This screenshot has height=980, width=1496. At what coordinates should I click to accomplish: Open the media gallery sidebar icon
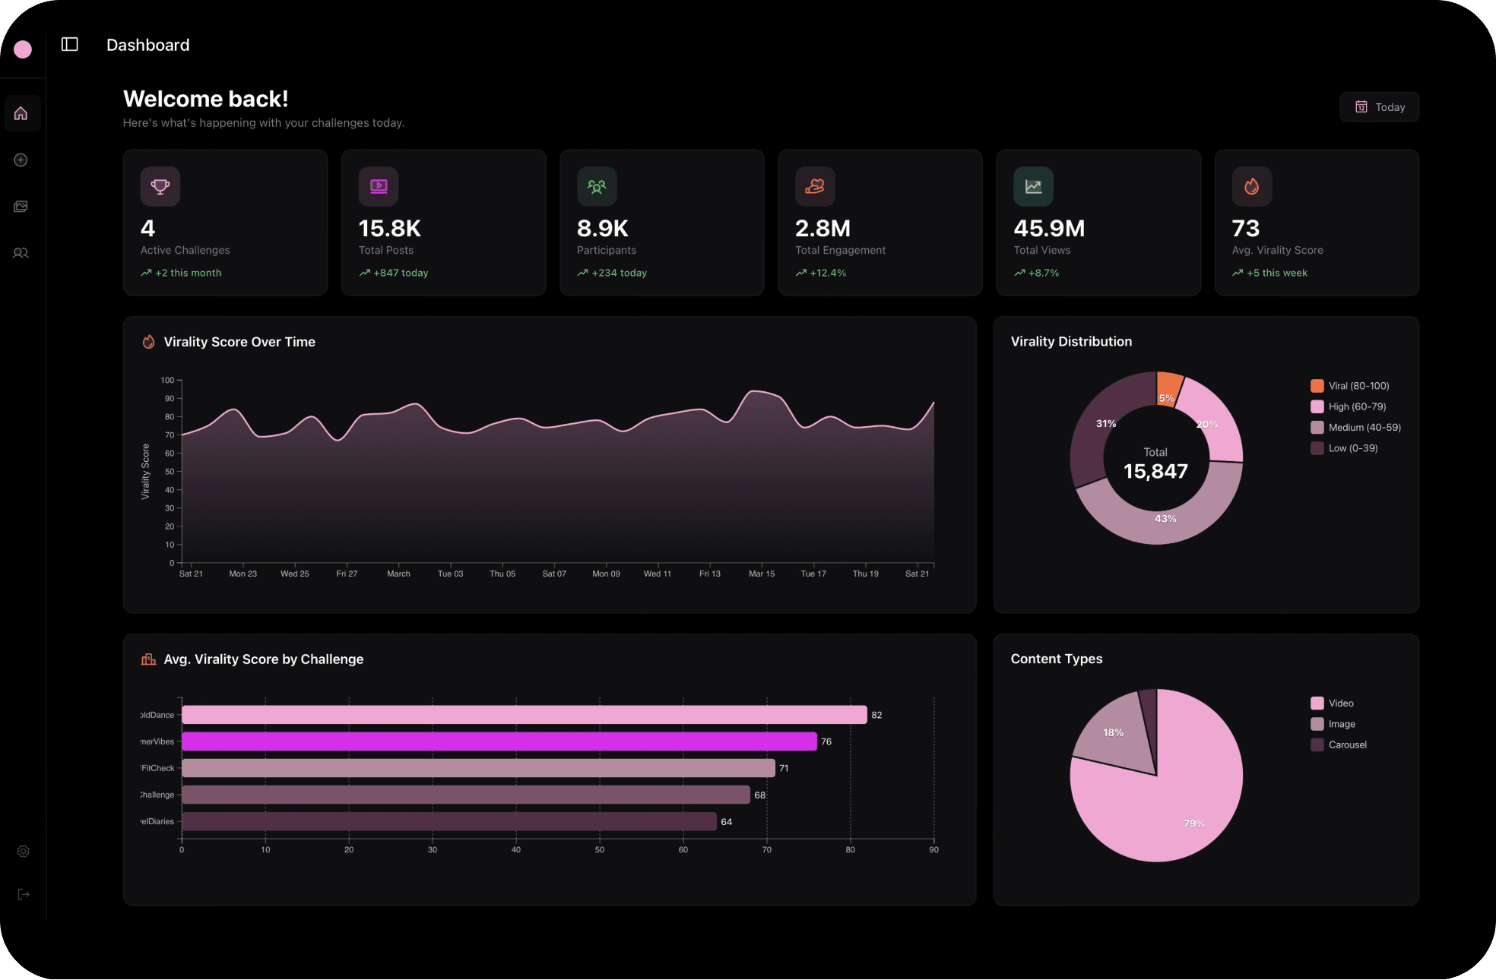(21, 207)
